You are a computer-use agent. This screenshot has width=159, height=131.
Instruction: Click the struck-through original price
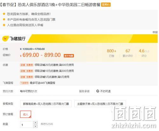point(34,49)
